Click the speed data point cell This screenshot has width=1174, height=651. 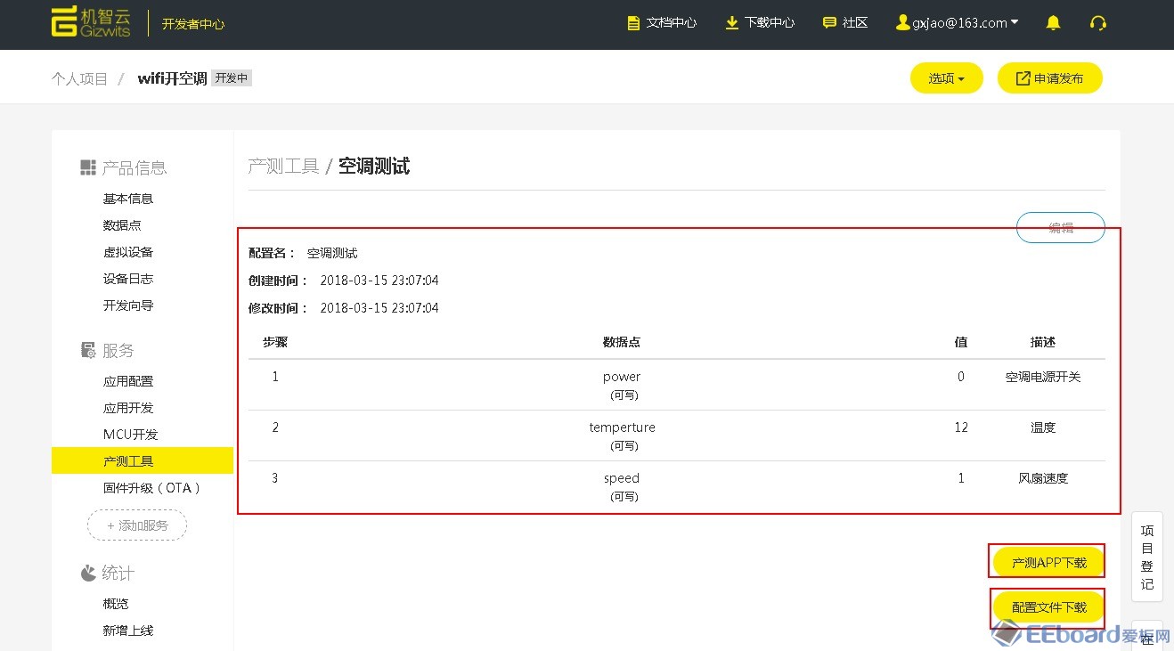pyautogui.click(x=622, y=486)
